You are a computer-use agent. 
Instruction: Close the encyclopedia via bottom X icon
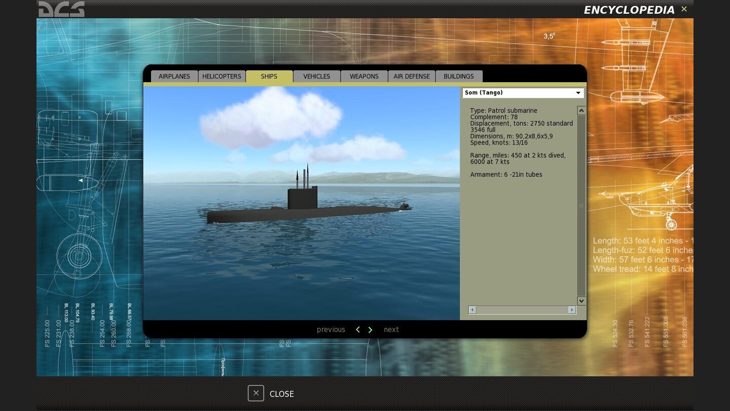(x=256, y=393)
